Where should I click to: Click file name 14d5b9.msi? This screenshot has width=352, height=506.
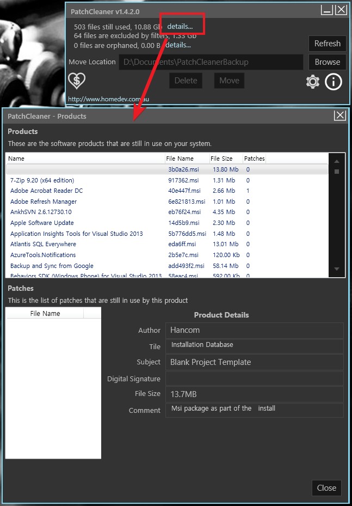[184, 223]
